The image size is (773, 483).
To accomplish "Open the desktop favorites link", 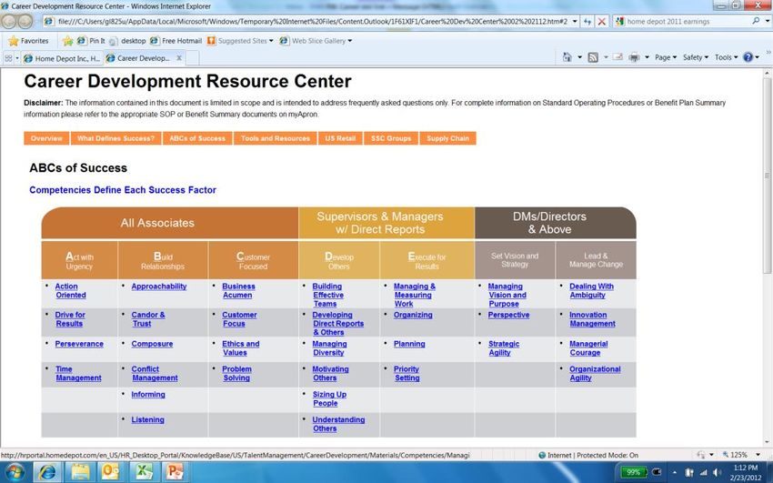I will (127, 41).
